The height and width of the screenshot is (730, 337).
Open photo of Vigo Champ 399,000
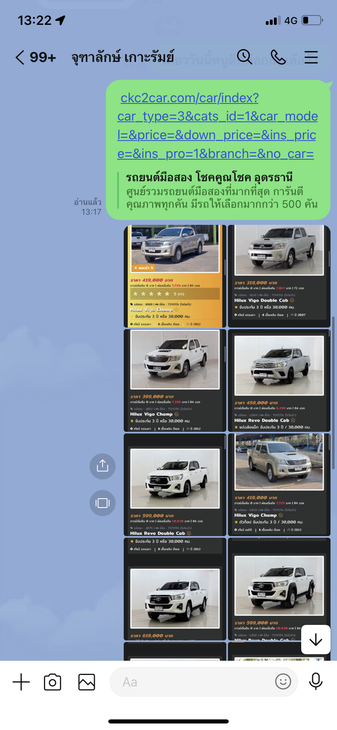[175, 380]
